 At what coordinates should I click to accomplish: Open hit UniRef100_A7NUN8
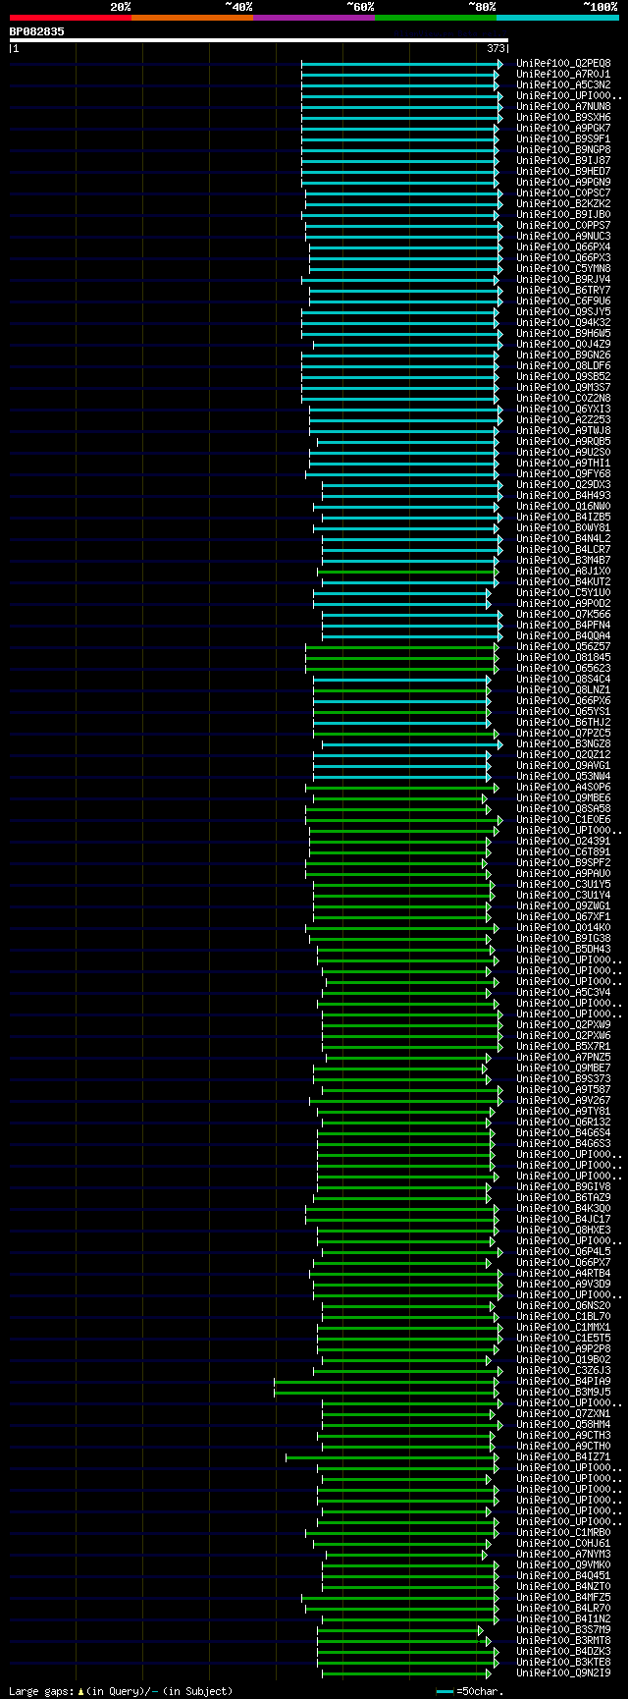click(x=563, y=107)
